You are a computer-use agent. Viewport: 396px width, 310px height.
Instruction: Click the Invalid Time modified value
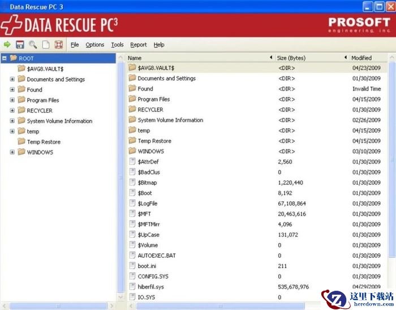pyautogui.click(x=367, y=89)
